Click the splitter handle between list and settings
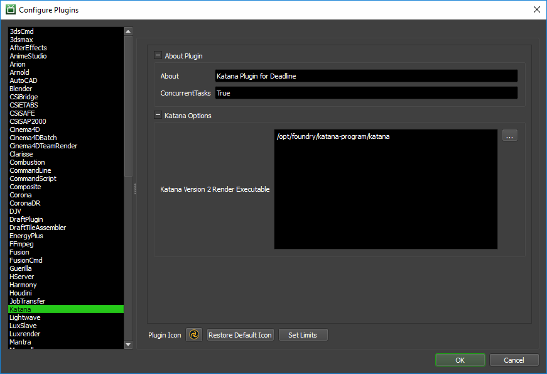Screen dimensions: 547x374 [x=135, y=189]
